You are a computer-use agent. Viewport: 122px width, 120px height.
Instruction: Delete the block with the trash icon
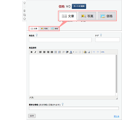click(x=24, y=11)
